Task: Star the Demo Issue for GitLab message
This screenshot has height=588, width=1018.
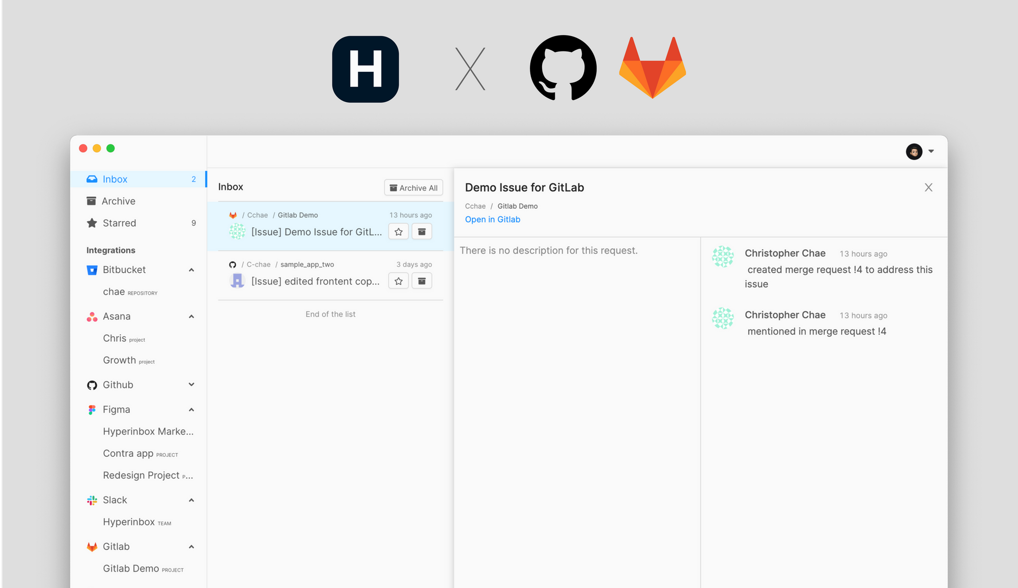Action: click(x=399, y=231)
